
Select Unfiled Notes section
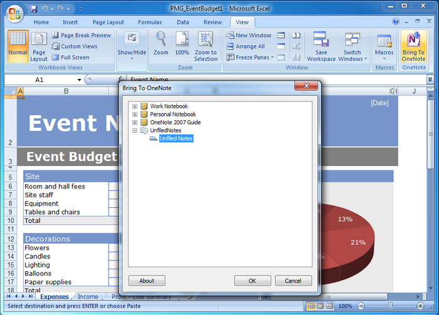point(176,138)
